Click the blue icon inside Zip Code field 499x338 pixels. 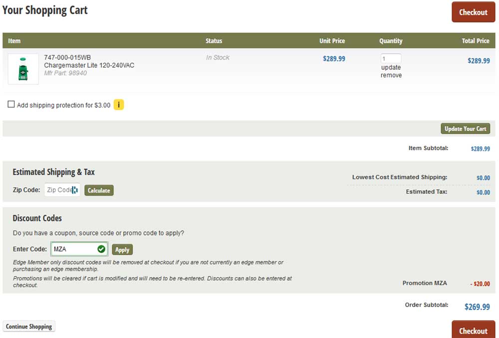pyautogui.click(x=75, y=190)
